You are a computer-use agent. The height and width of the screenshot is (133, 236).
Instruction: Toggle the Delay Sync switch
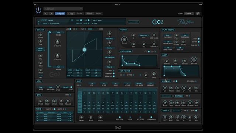click(196, 110)
